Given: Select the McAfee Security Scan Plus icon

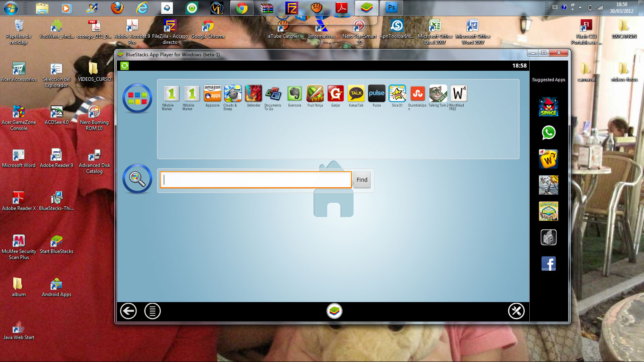Looking at the screenshot, I should pos(19,247).
